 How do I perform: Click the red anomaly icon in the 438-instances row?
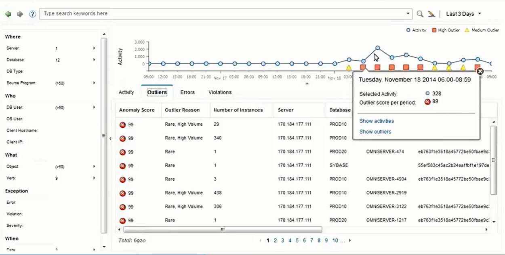[x=122, y=194]
